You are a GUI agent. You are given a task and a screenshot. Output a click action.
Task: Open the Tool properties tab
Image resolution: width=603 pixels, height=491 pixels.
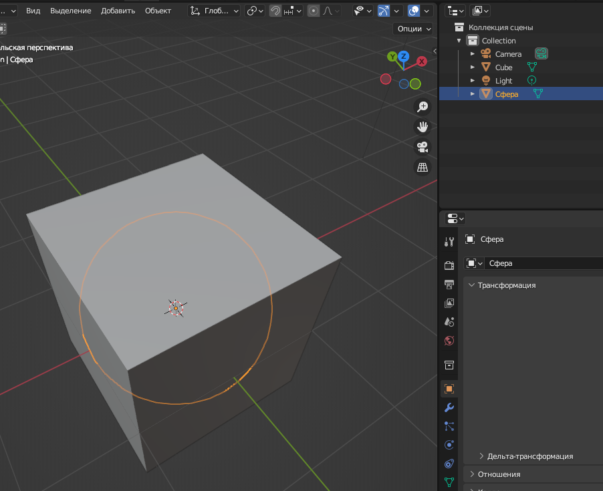coord(449,242)
